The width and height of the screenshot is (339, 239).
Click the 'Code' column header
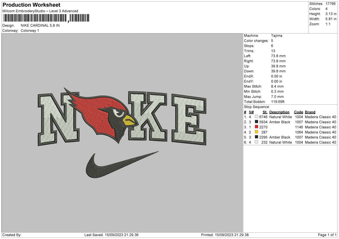[x=298, y=112]
